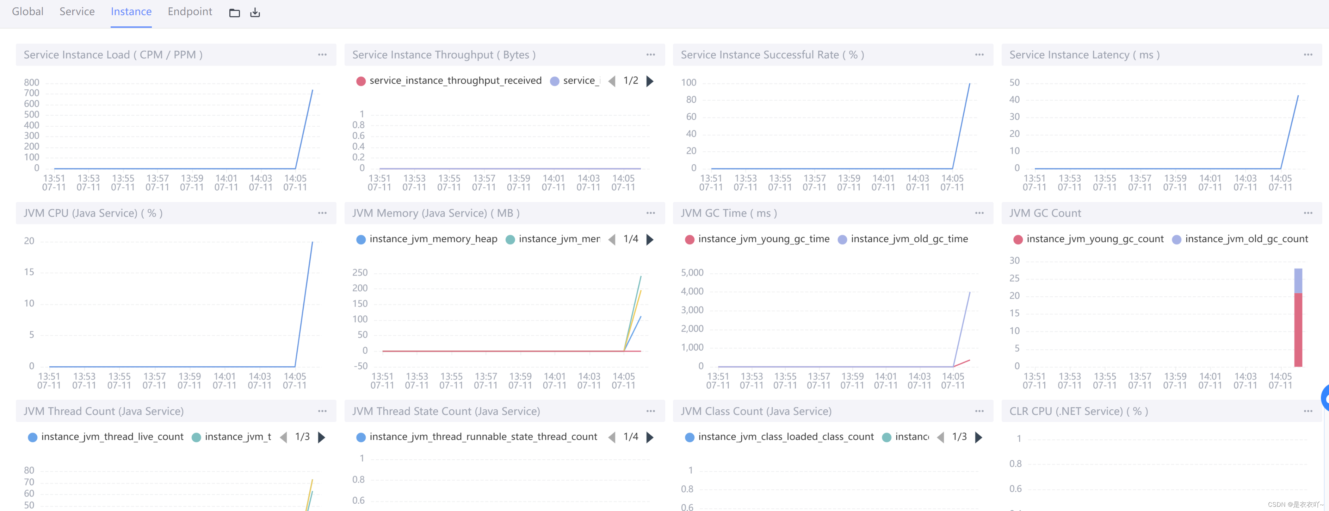Image resolution: width=1329 pixels, height=511 pixels.
Task: Click the CLR CPU (.NET Service) ( % ) title
Action: [x=1079, y=411]
